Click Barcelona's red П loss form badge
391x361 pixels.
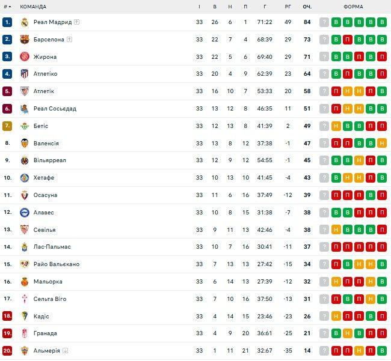(x=348, y=40)
